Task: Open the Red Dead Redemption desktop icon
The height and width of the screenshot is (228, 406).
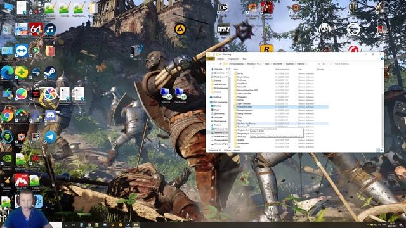Action: coord(266,8)
